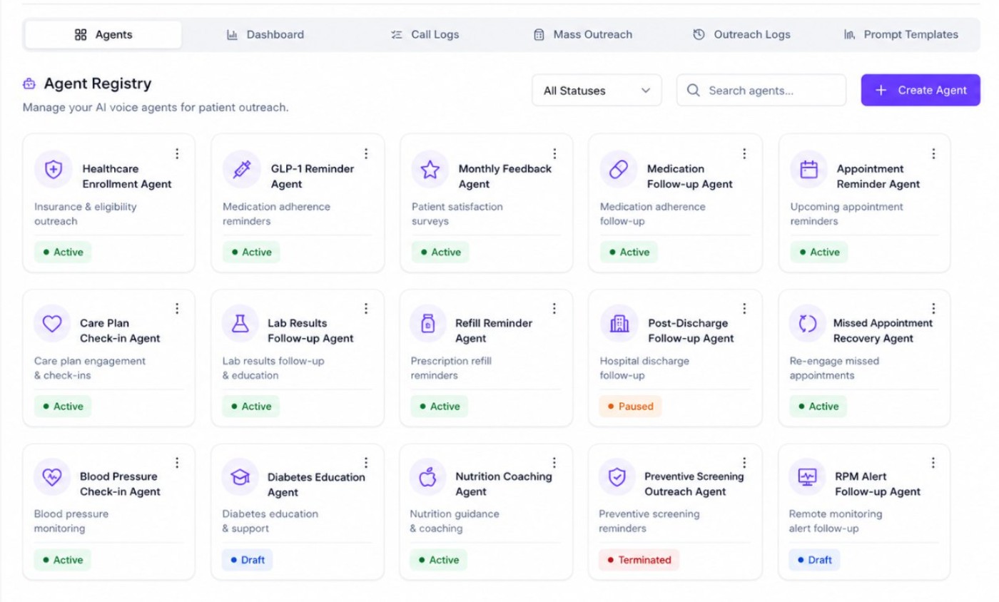999x602 pixels.
Task: Open the three-dot menu on GLP-1 Reminder Agent
Action: [366, 154]
